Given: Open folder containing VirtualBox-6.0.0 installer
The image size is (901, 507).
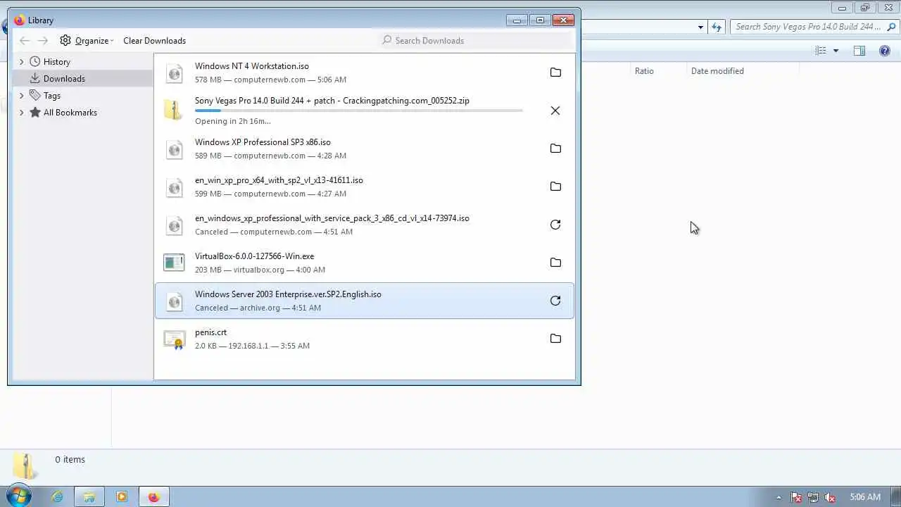Looking at the screenshot, I should point(555,263).
